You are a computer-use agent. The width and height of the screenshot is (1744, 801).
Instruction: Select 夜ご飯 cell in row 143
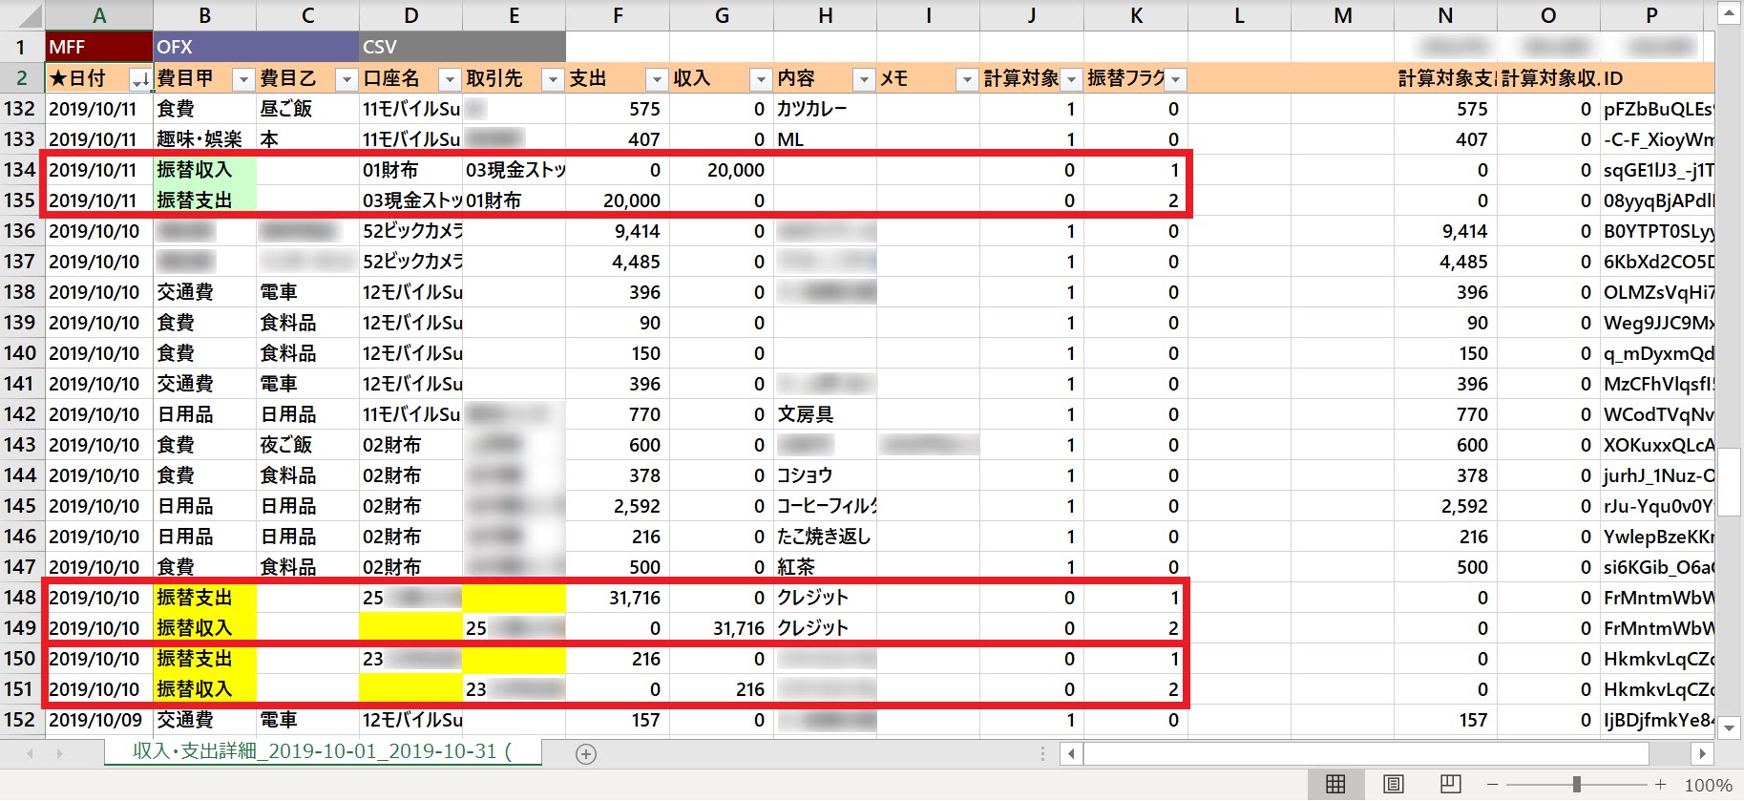[307, 445]
